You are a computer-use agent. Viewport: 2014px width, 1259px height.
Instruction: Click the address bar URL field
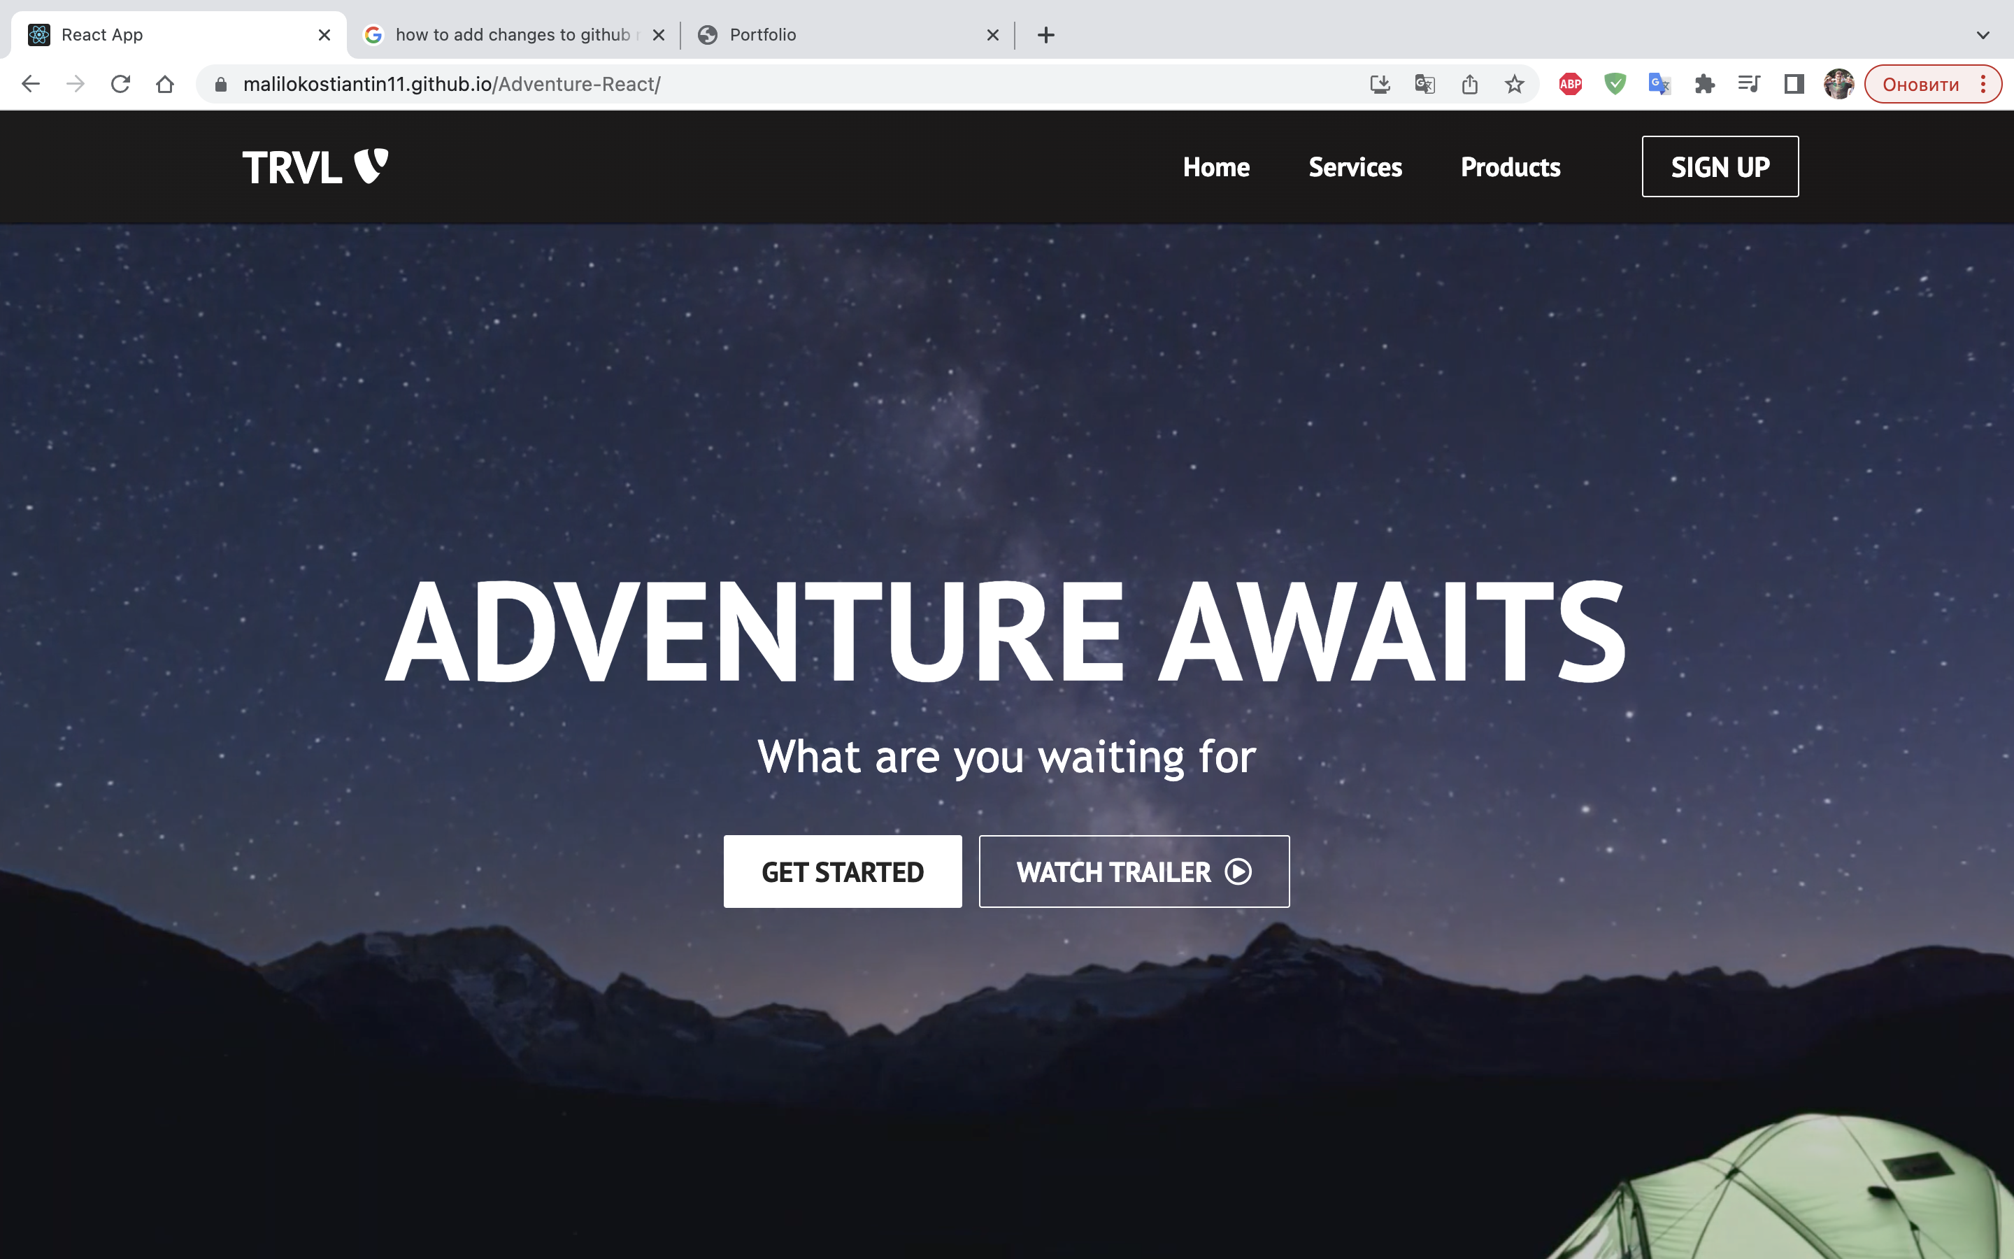pos(783,84)
